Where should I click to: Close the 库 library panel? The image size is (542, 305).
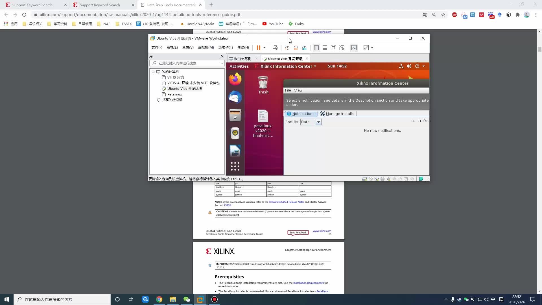222,56
